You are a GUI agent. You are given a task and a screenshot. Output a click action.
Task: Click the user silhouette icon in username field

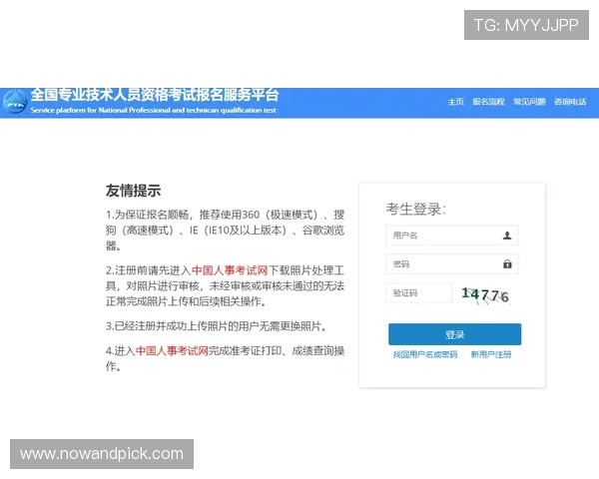507,236
